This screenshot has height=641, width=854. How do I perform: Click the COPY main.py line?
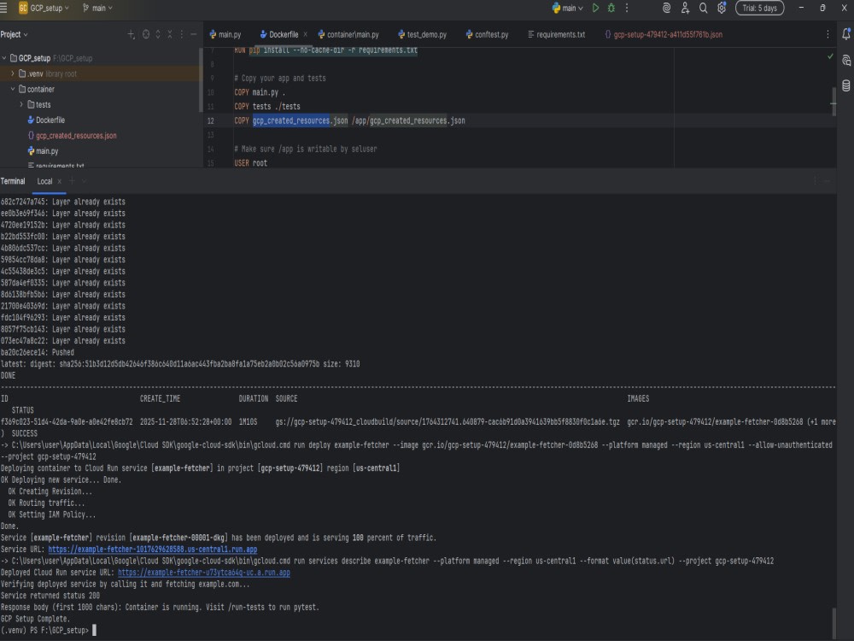260,92
